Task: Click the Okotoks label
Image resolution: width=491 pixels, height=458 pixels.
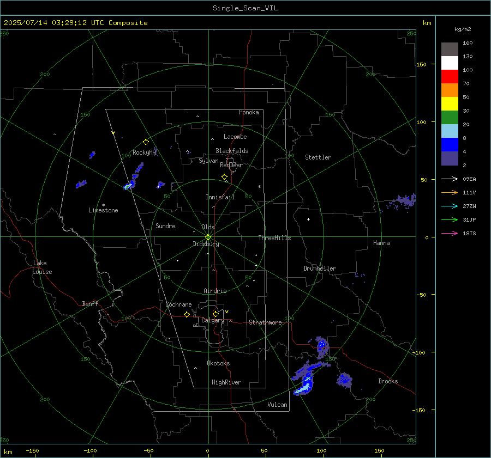Action: click(x=218, y=363)
